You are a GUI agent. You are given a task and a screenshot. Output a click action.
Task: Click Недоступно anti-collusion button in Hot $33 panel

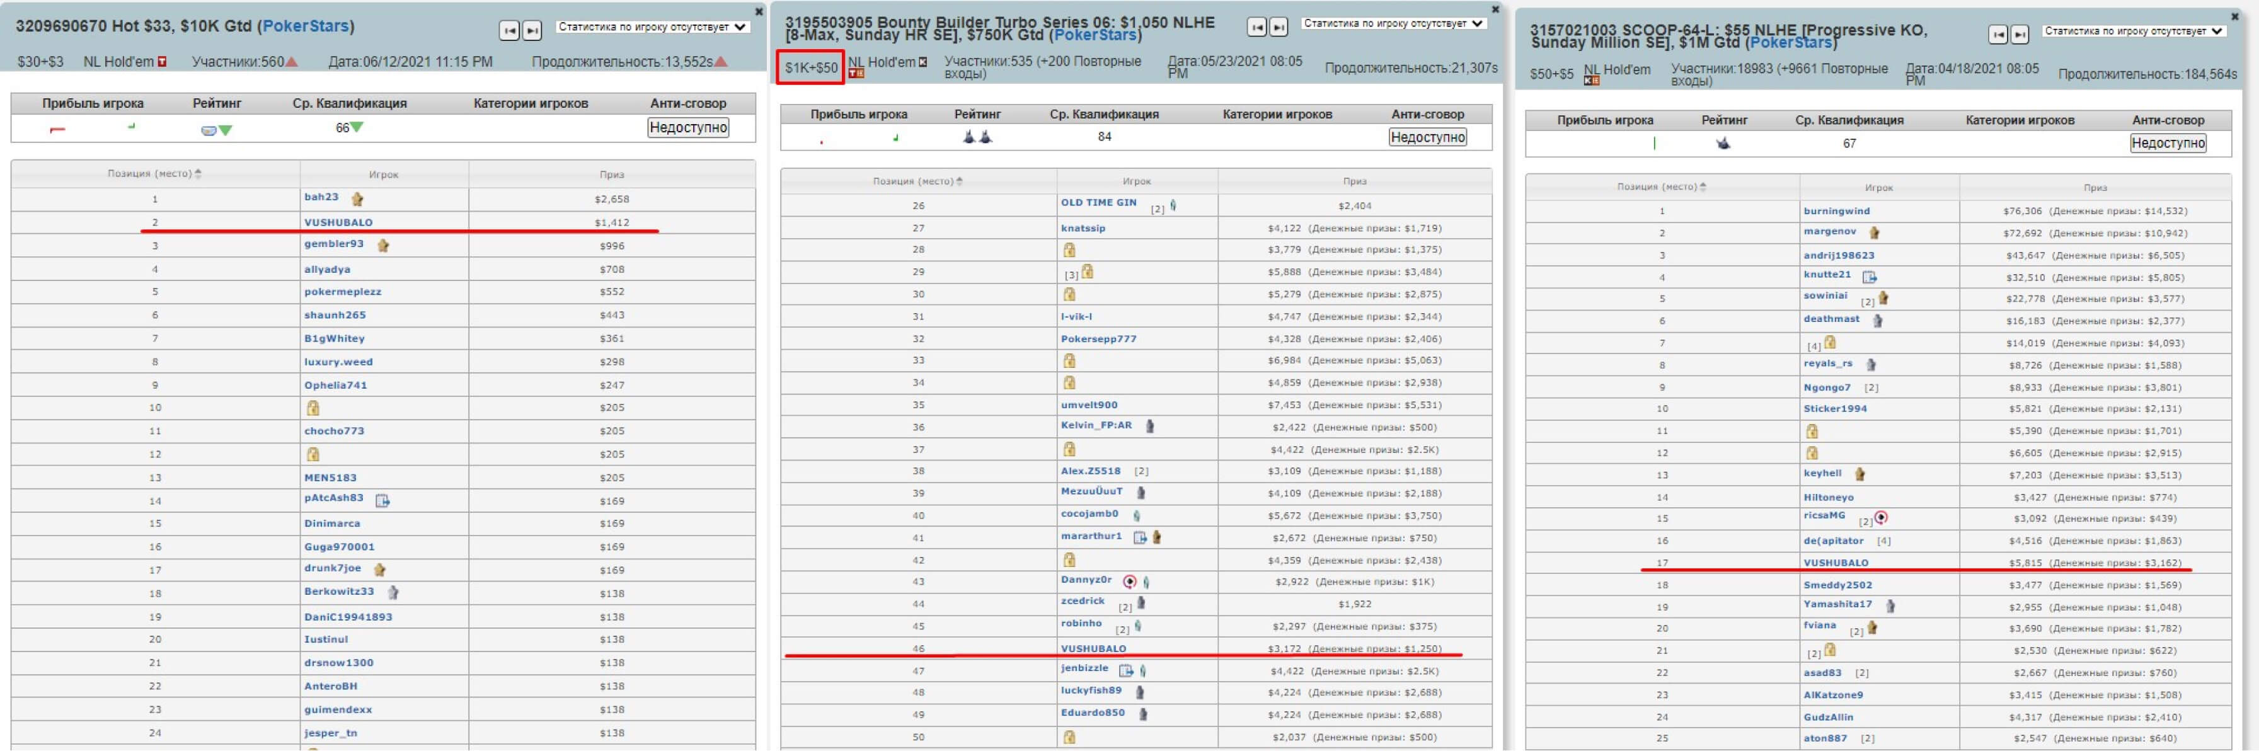coord(687,127)
